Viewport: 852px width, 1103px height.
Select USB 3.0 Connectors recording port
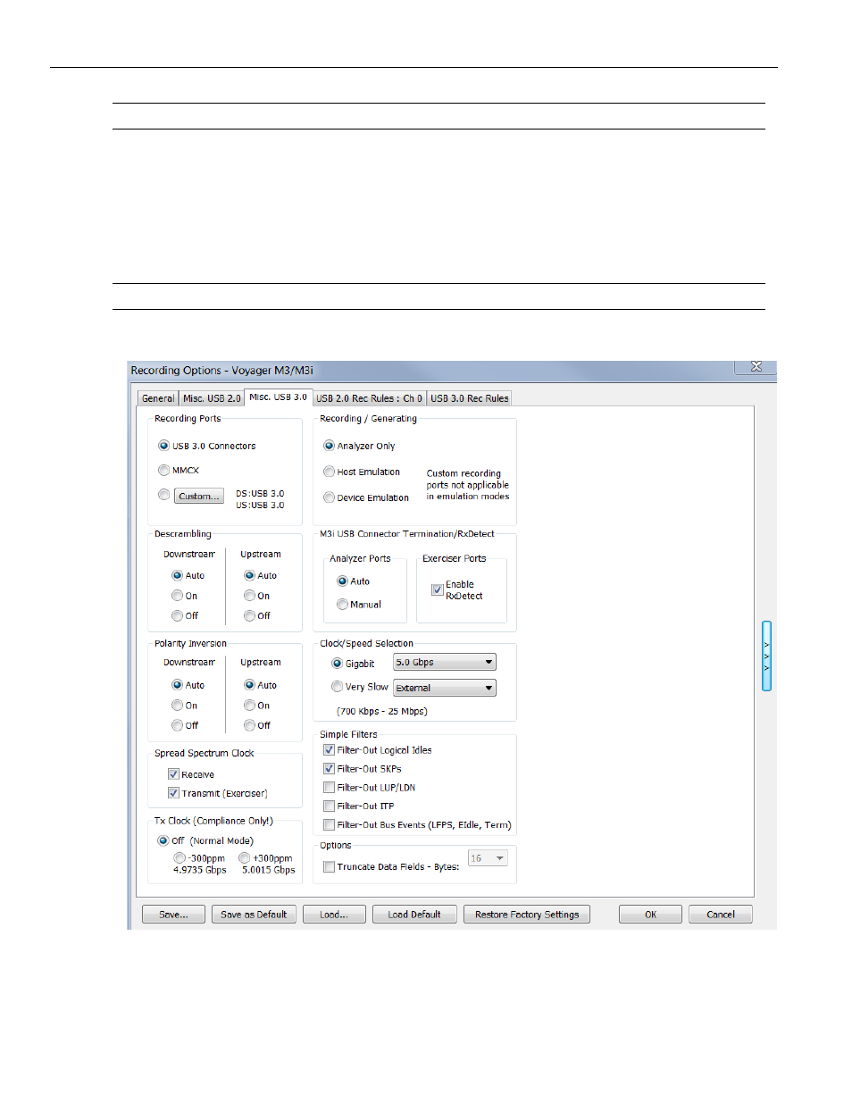[163, 446]
